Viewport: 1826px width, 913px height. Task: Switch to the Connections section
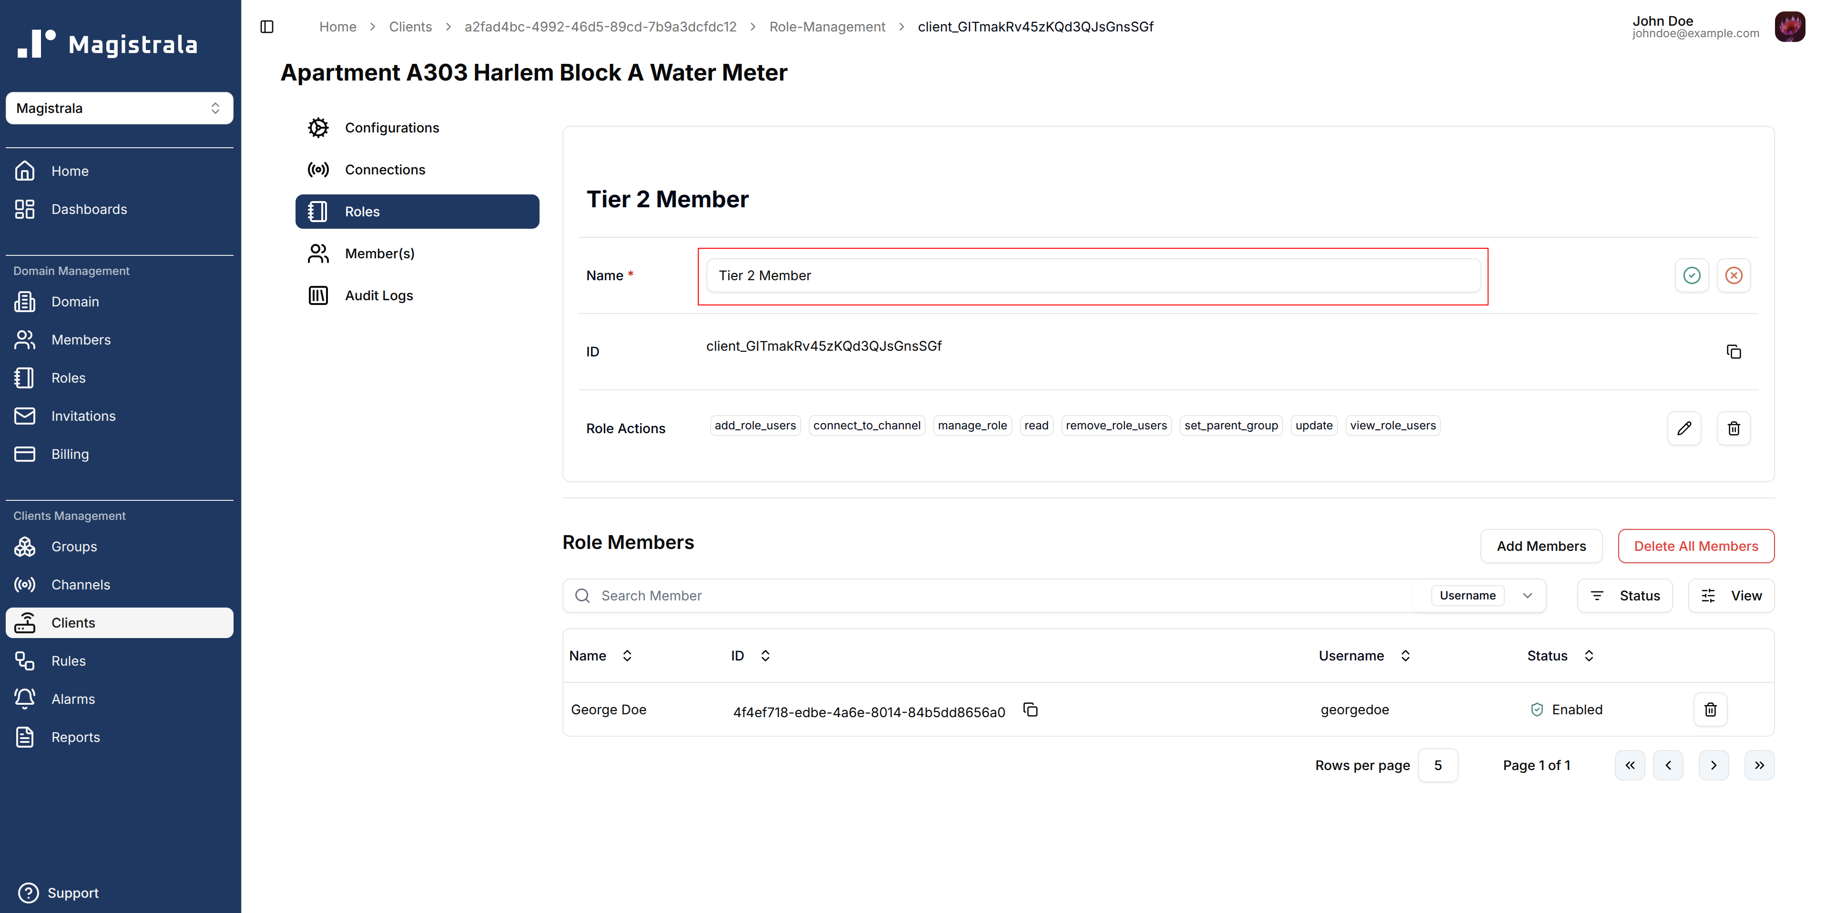(x=384, y=170)
